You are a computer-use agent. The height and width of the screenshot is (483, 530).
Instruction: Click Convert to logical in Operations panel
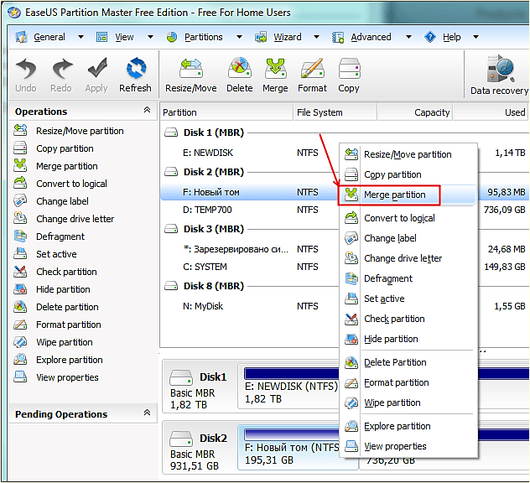60,184
